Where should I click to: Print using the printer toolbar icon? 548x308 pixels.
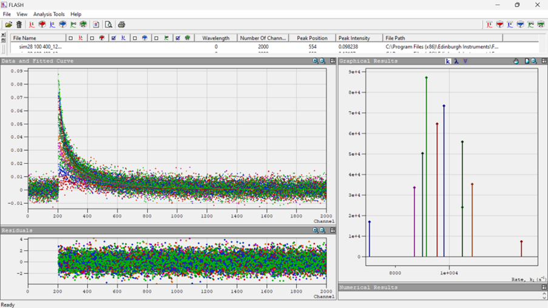coord(121,24)
